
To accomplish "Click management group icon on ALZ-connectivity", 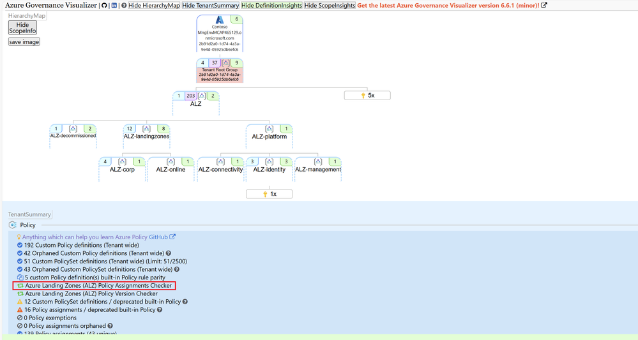I will point(220,161).
